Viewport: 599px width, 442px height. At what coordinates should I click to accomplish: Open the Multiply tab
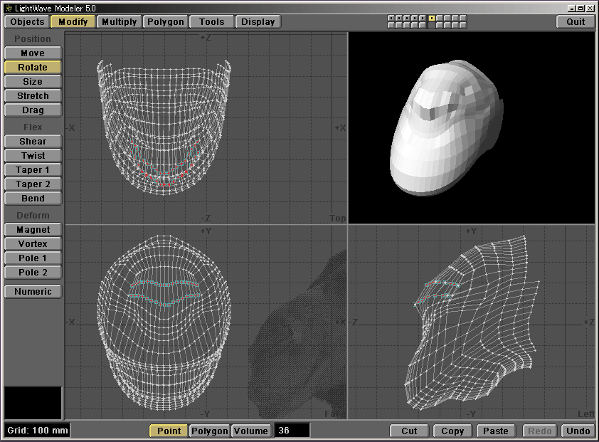119,22
